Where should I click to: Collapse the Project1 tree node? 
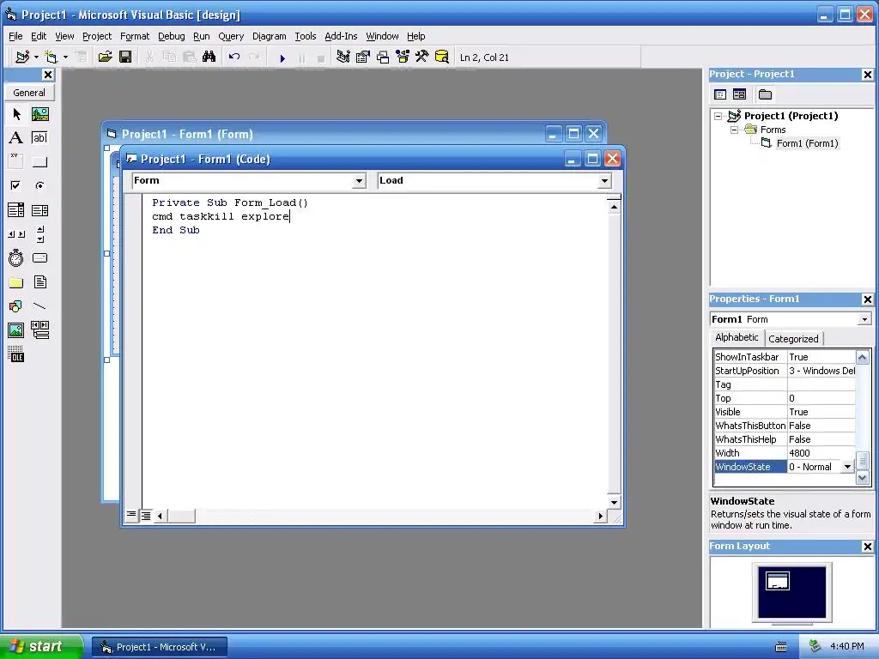pos(718,116)
